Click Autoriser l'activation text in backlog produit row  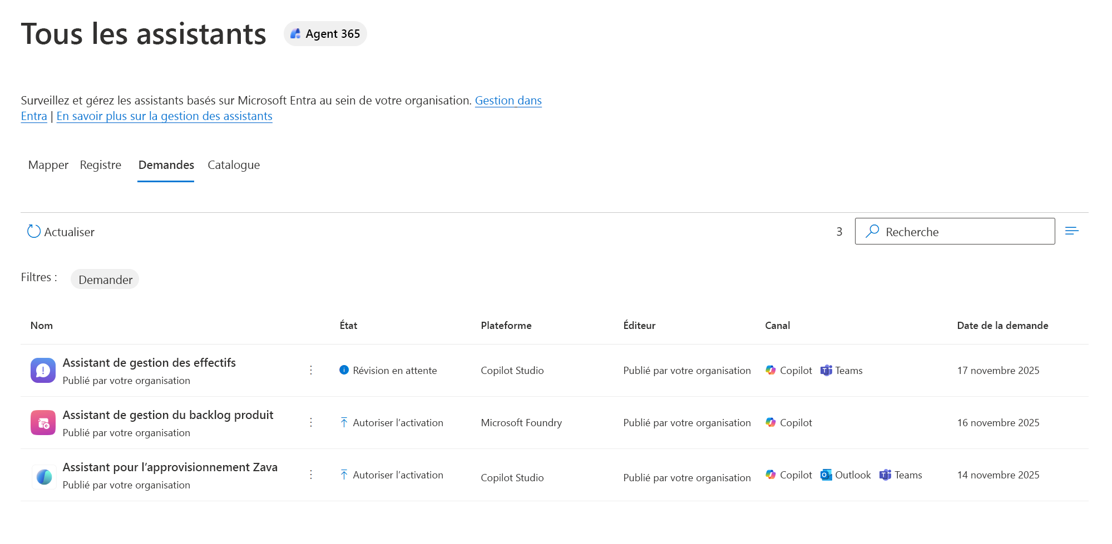(x=398, y=423)
